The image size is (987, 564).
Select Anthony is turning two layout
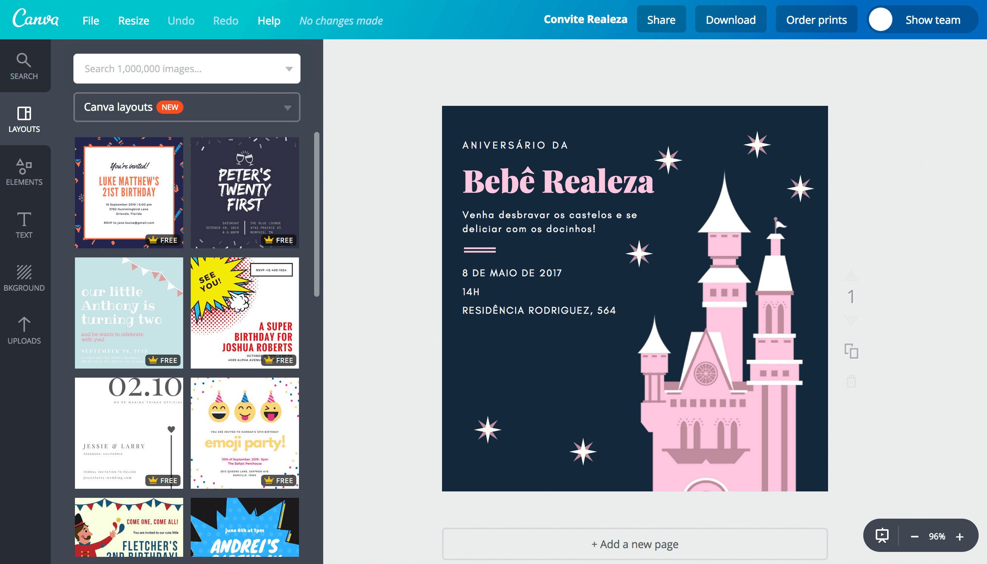coord(129,313)
